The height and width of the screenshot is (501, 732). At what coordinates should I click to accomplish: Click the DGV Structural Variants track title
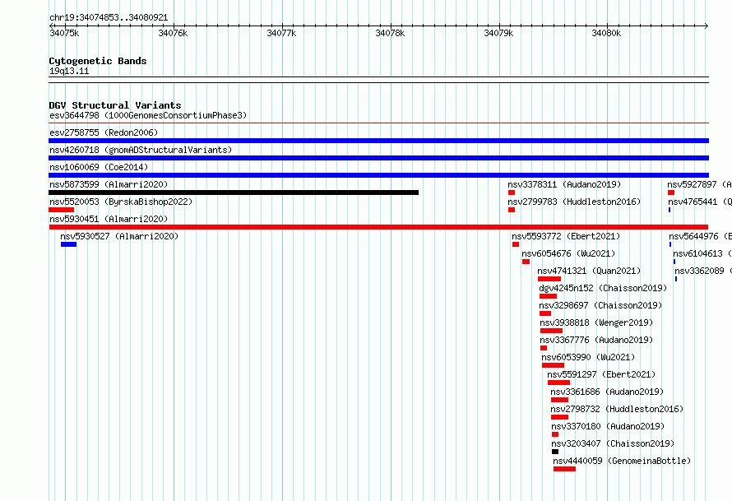[x=115, y=105]
